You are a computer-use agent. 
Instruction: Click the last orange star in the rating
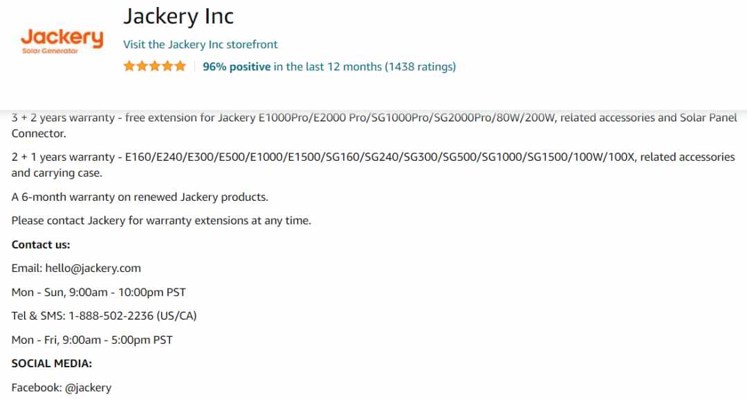click(180, 66)
